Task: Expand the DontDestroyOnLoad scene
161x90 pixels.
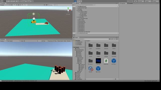Action: pyautogui.click(x=76, y=33)
